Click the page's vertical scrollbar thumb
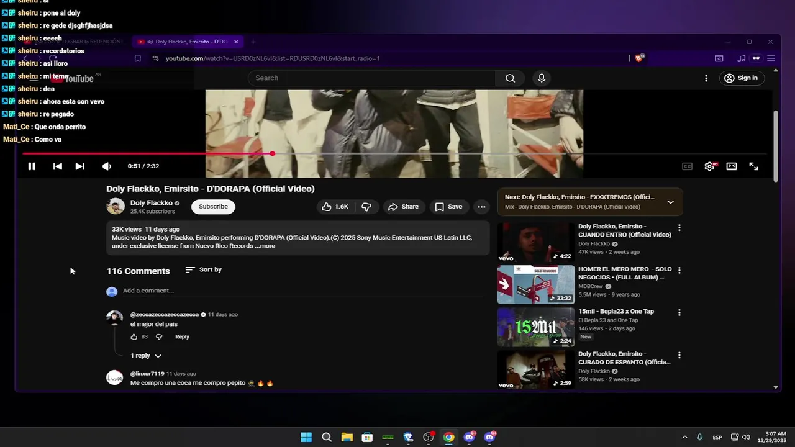Screen dimensions: 795x447 tap(776, 147)
